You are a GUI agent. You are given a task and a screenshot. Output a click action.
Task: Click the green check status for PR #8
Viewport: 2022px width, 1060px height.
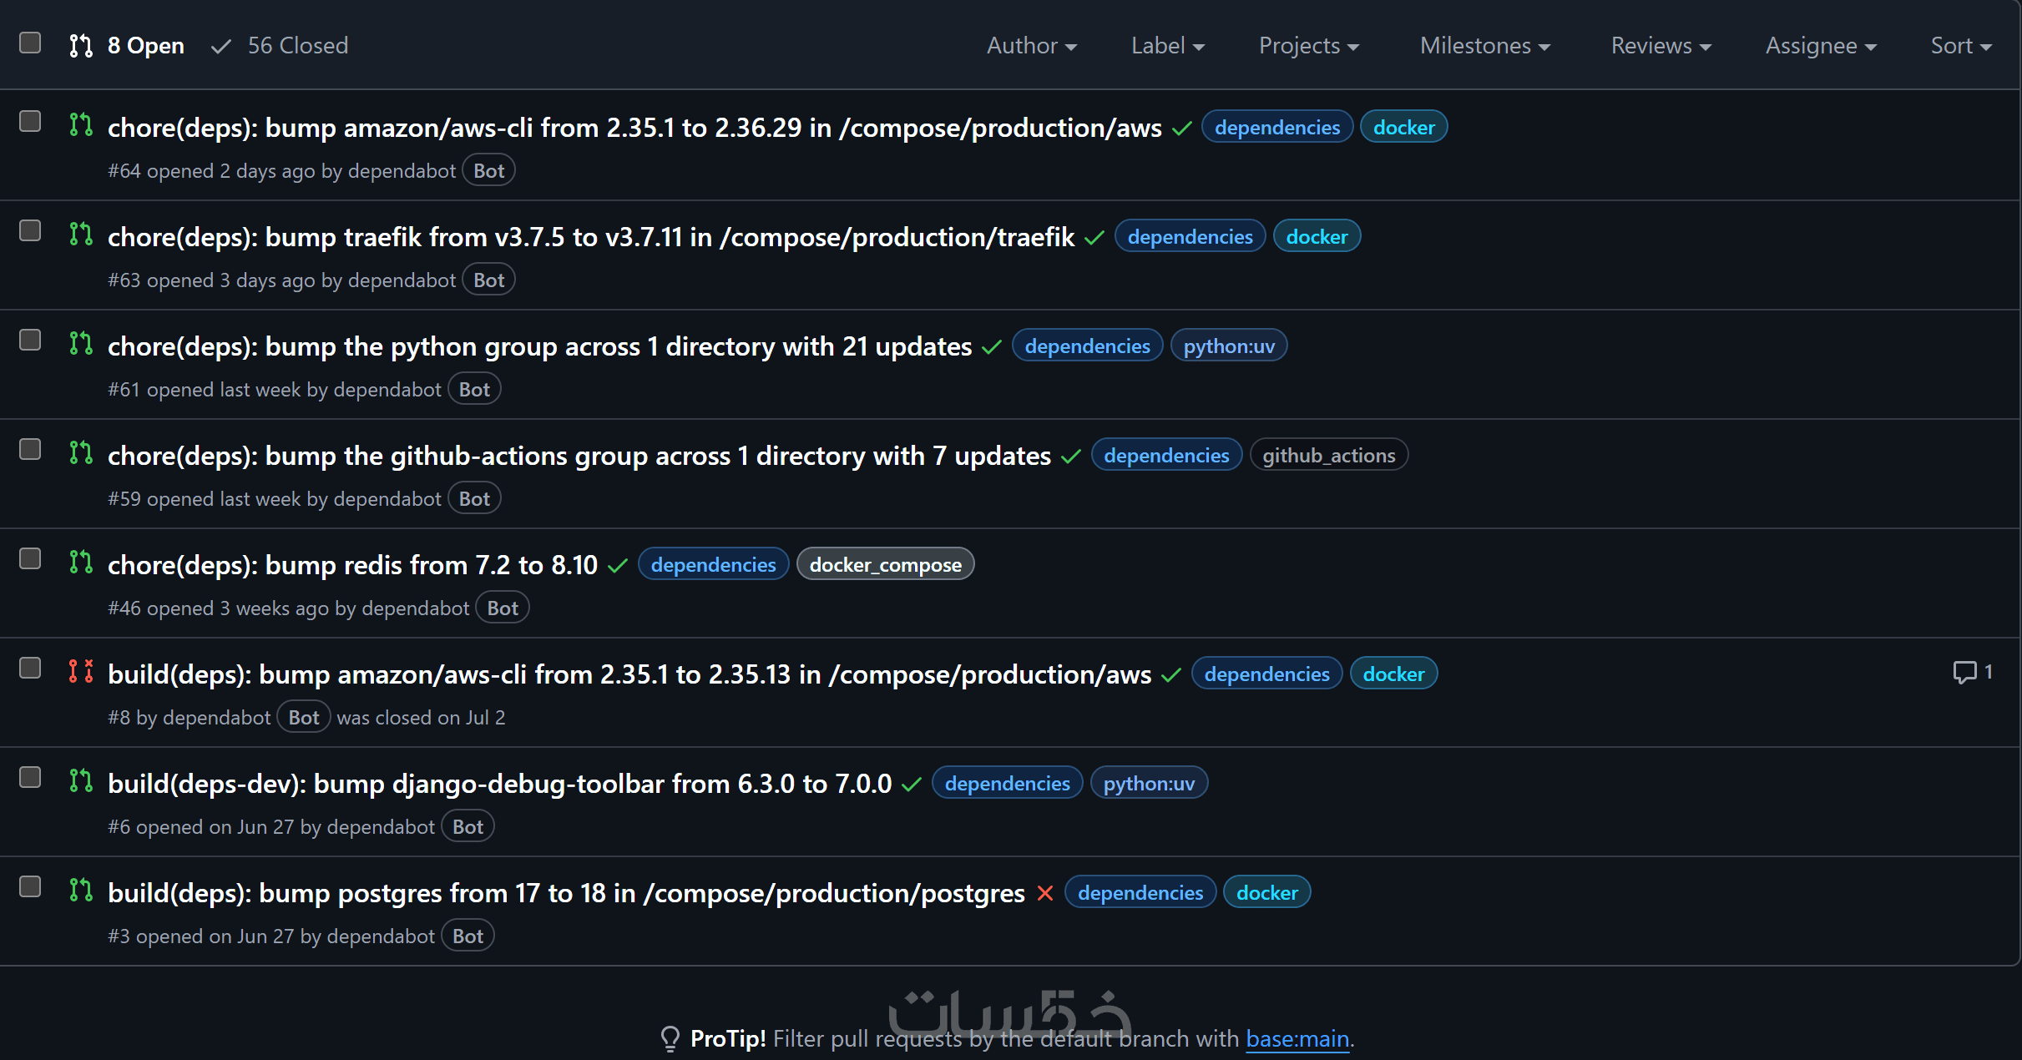(x=1171, y=675)
